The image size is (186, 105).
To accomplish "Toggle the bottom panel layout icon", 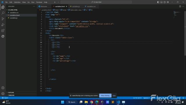I will point(162,2).
